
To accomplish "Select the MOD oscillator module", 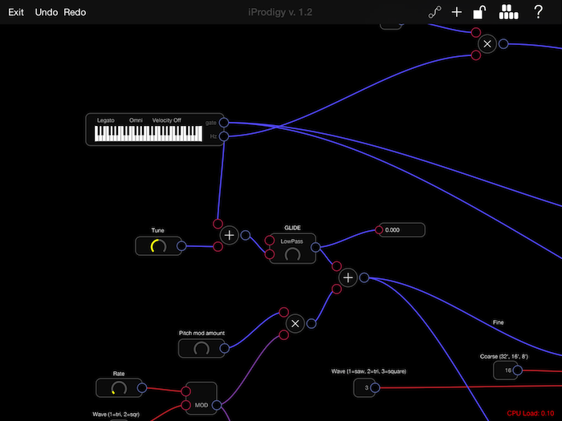I will [x=201, y=398].
